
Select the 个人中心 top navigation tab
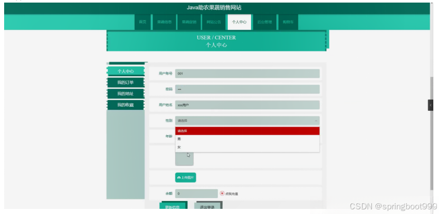(239, 22)
